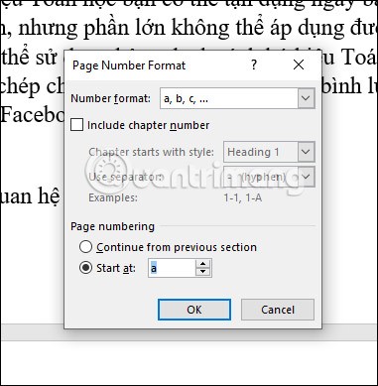Choose the Start at radio button

point(85,268)
